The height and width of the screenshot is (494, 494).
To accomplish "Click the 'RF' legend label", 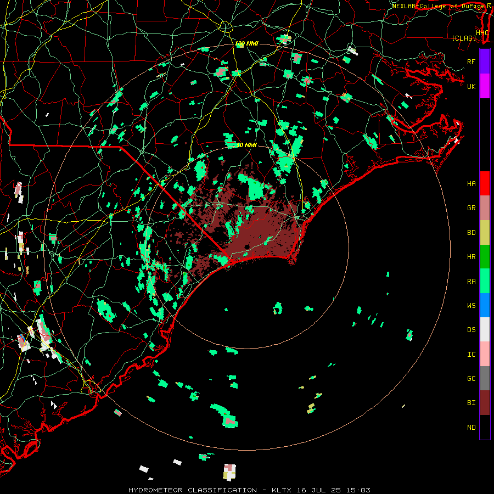I will coord(471,61).
